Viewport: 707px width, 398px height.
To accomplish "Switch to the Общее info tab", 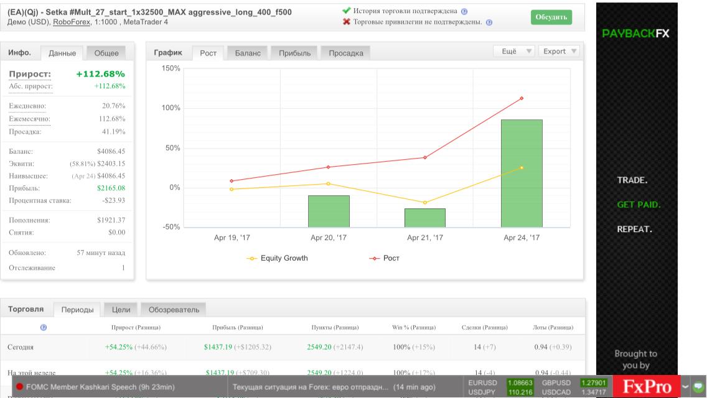I will coord(106,53).
